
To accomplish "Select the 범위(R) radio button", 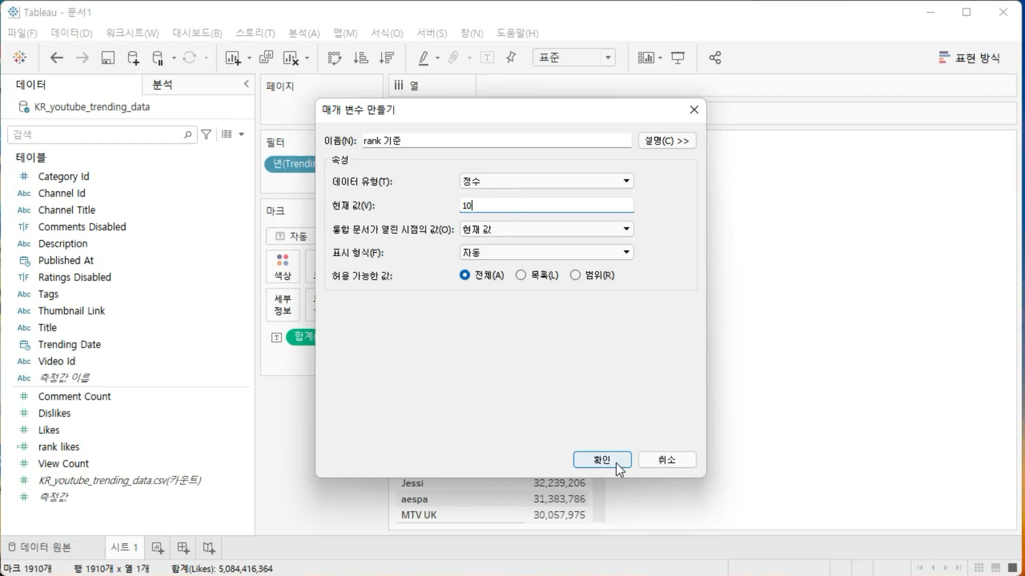I will pyautogui.click(x=575, y=275).
